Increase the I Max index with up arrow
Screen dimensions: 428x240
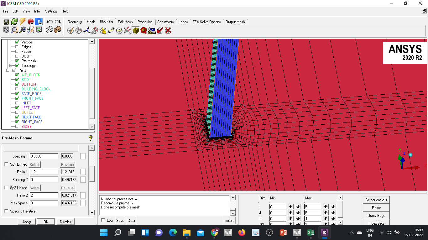pyautogui.click(x=326, y=207)
